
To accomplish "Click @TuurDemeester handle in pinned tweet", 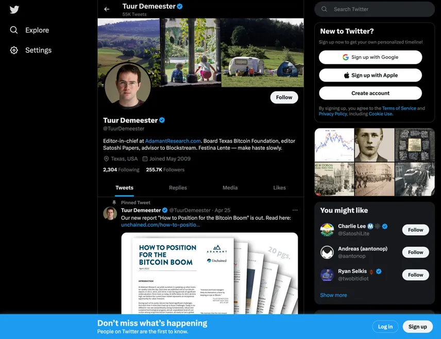I will click(190, 210).
